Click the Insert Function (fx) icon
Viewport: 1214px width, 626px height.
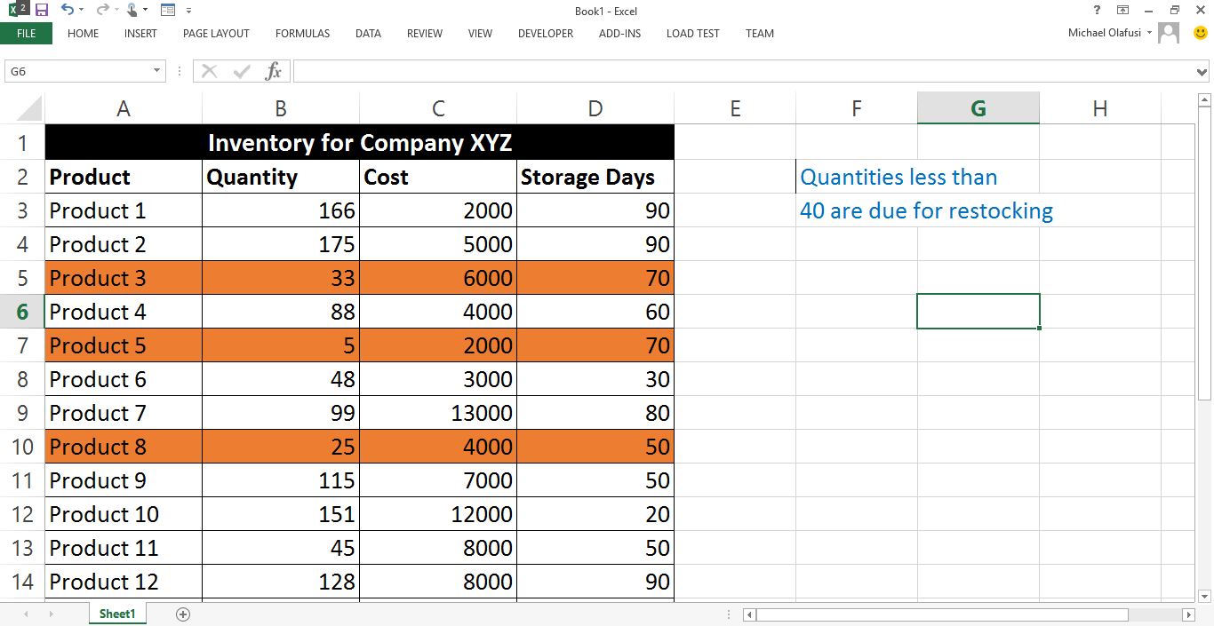[x=274, y=70]
